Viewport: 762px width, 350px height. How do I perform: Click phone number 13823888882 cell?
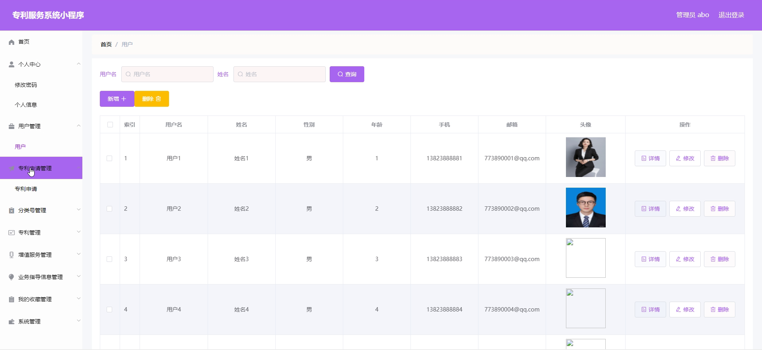click(444, 209)
